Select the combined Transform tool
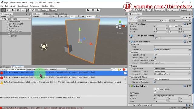Screen dimensions: 194x109 [x=28, y=10]
